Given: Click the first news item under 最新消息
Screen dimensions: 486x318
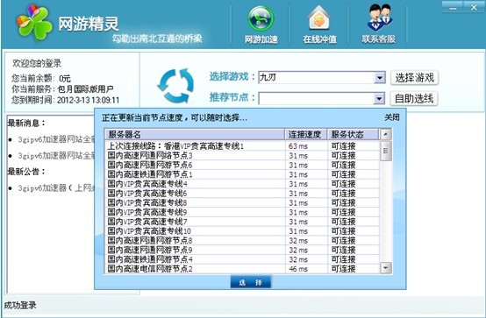Looking at the screenshot, I should [56, 139].
